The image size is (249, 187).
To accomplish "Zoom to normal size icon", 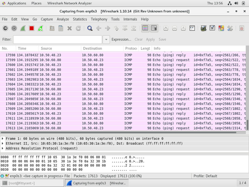I will (x=183, y=28).
